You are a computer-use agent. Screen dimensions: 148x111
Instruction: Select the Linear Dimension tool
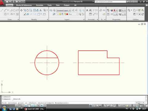pos(94,10)
